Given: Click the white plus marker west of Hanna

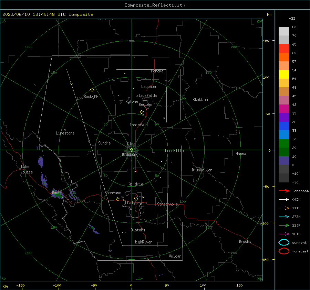Looking at the screenshot, I should (x=195, y=139).
